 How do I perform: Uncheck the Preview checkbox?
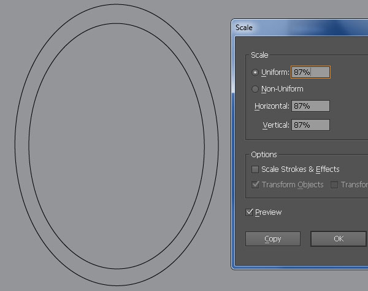point(249,212)
